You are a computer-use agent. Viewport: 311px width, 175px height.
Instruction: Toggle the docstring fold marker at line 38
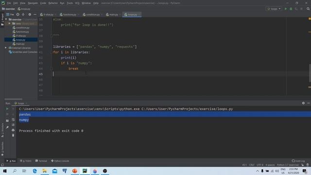pyautogui.click(x=51, y=35)
